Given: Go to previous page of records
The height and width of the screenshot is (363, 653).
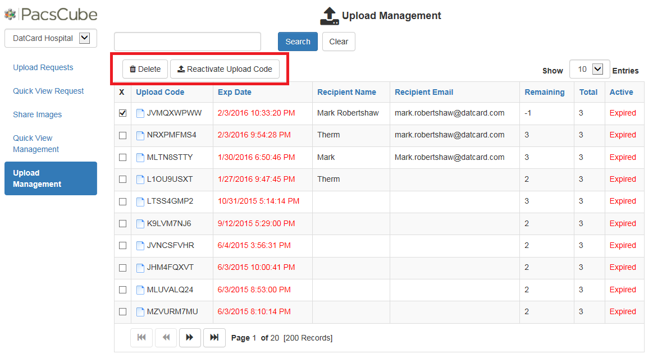Looking at the screenshot, I should (166, 338).
